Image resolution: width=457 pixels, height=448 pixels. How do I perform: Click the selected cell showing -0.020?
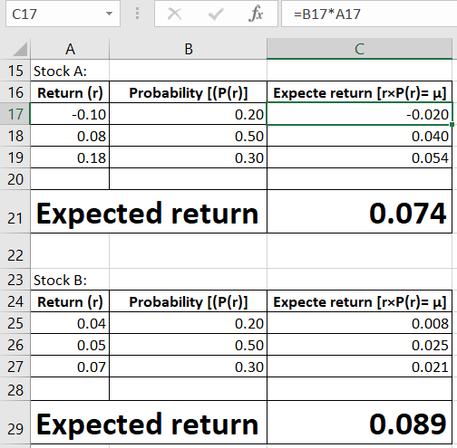[359, 114]
